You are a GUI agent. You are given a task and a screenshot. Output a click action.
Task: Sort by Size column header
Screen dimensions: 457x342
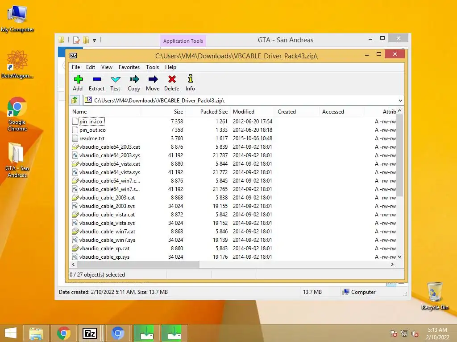coord(163,112)
